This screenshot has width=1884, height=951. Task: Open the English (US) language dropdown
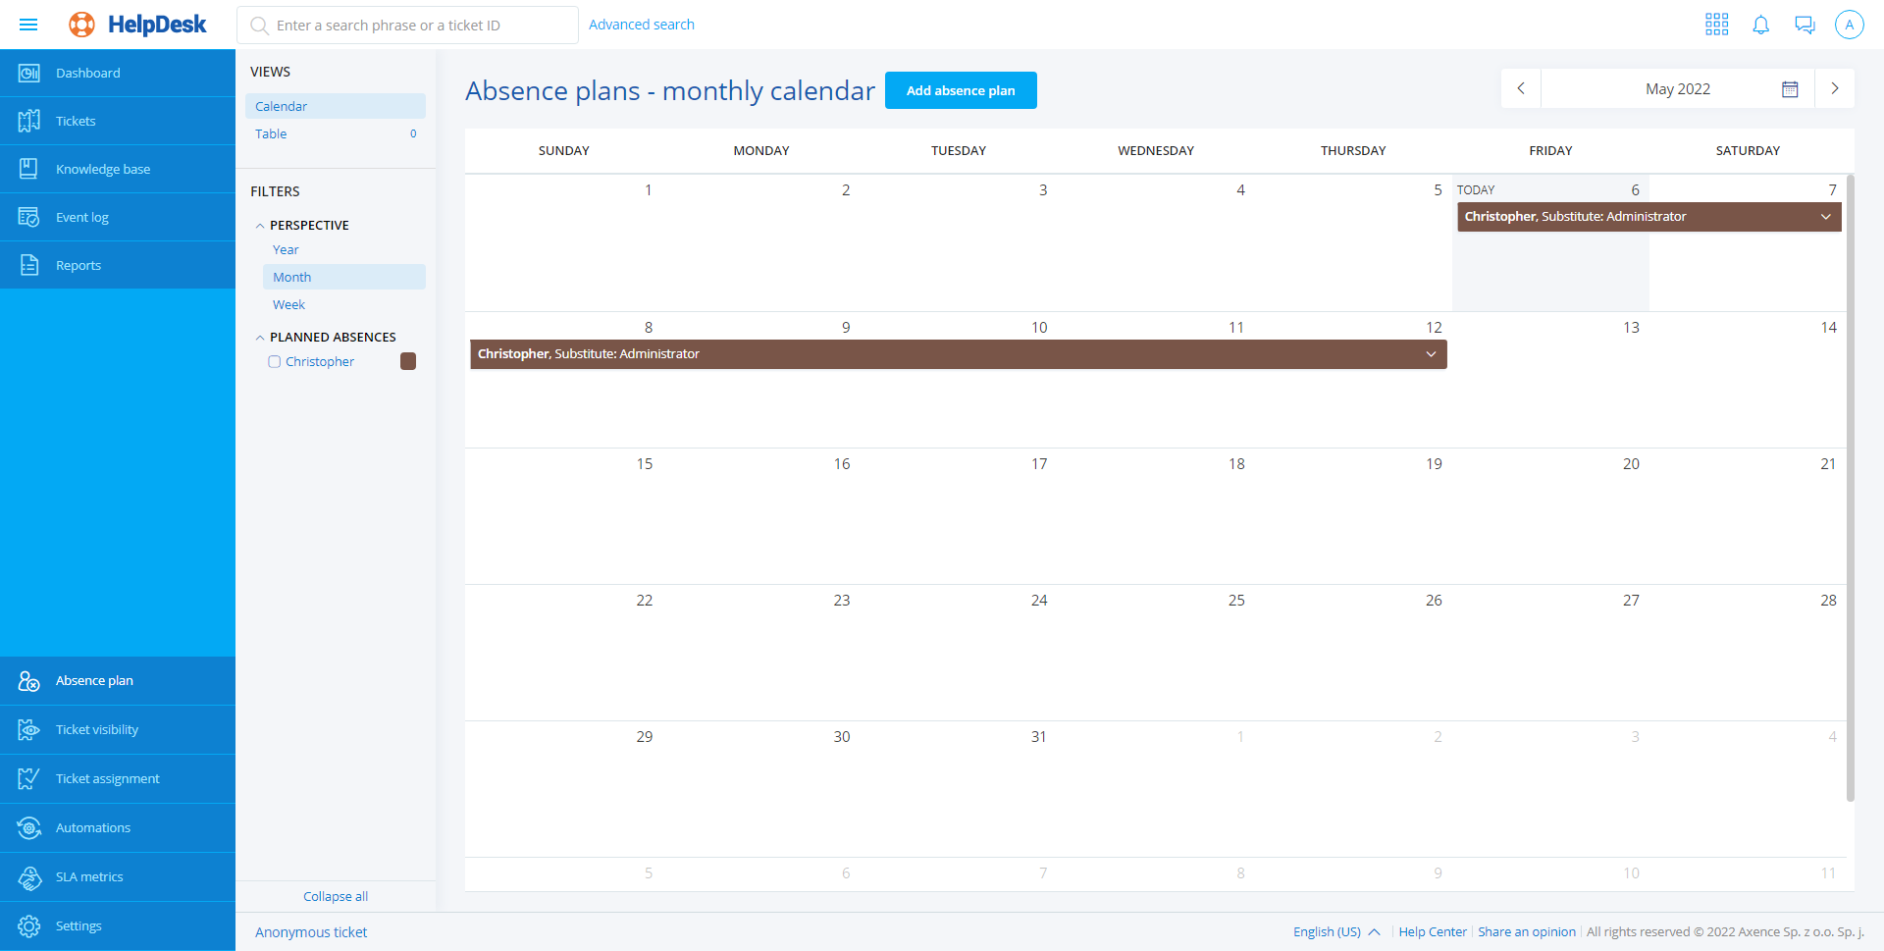point(1335,931)
